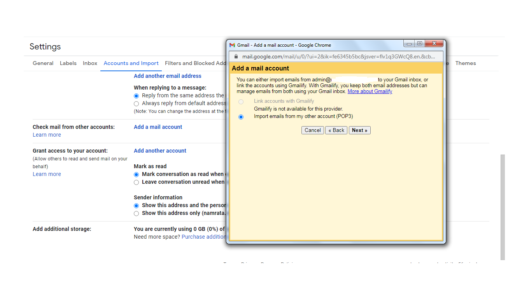Image resolution: width=529 pixels, height=299 pixels.
Task: Open the Themes settings tab
Action: coord(465,63)
